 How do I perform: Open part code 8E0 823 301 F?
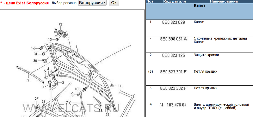click(173, 72)
